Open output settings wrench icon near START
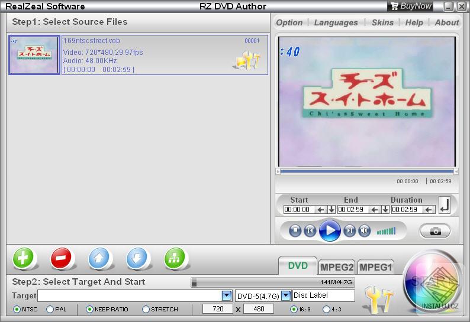This screenshot has width=470, height=322. 379,300
